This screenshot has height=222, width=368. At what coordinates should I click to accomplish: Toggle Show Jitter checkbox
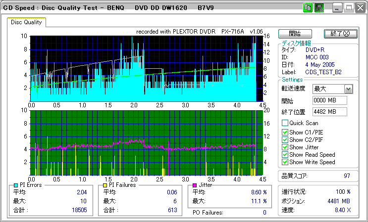point(285,147)
